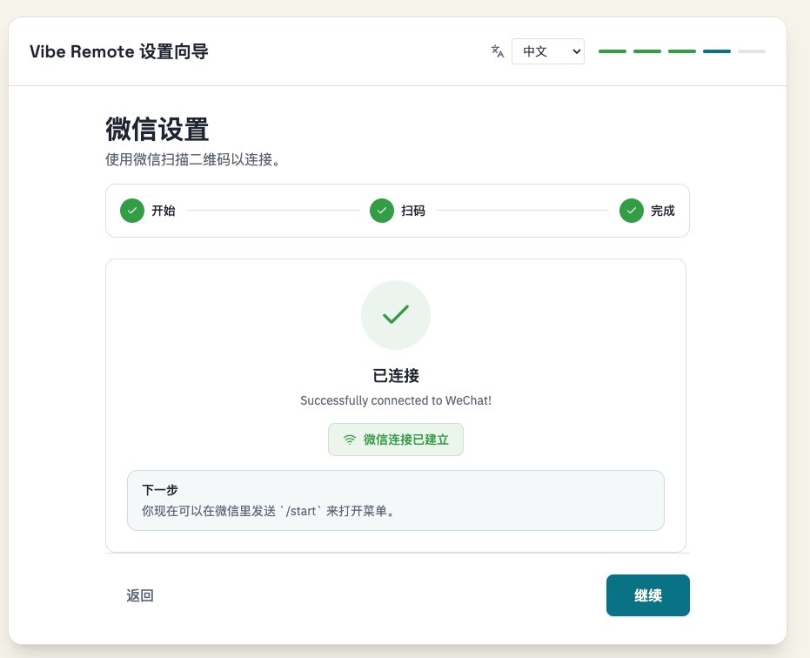Viewport: 810px width, 658px height.
Task: Click the 开始 step checkmark icon
Action: 132,211
